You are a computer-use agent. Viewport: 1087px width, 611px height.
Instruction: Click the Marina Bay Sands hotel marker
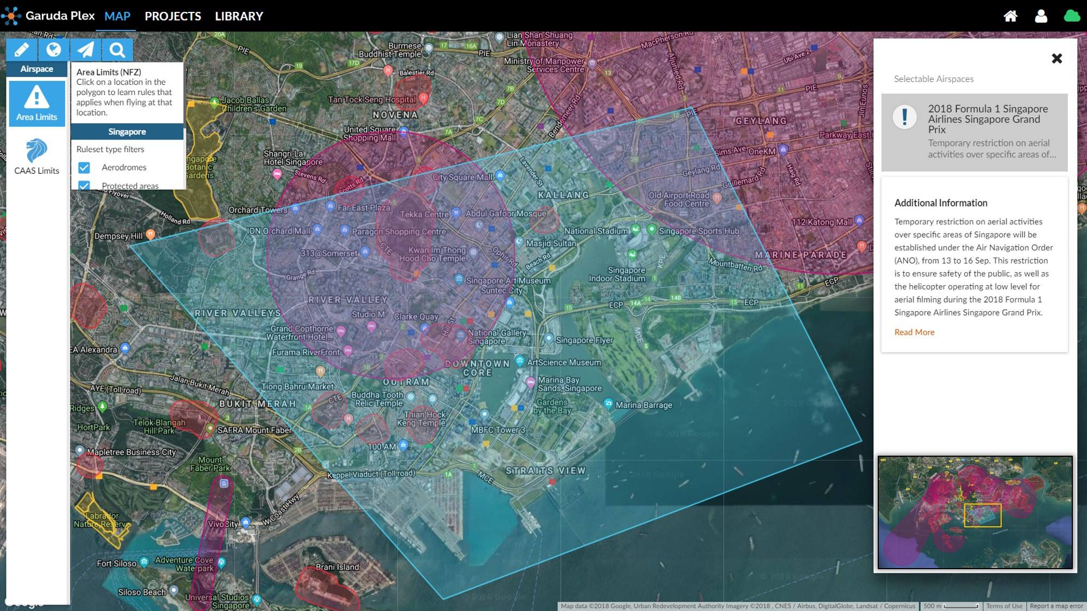531,382
